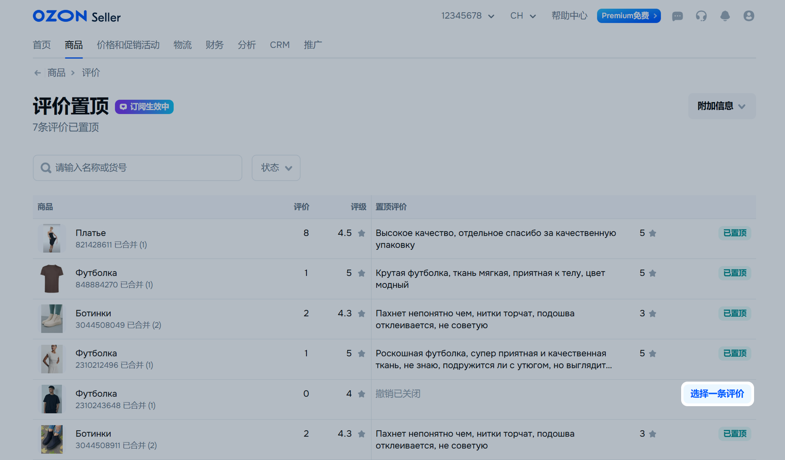Open the CH language dropdown

523,16
